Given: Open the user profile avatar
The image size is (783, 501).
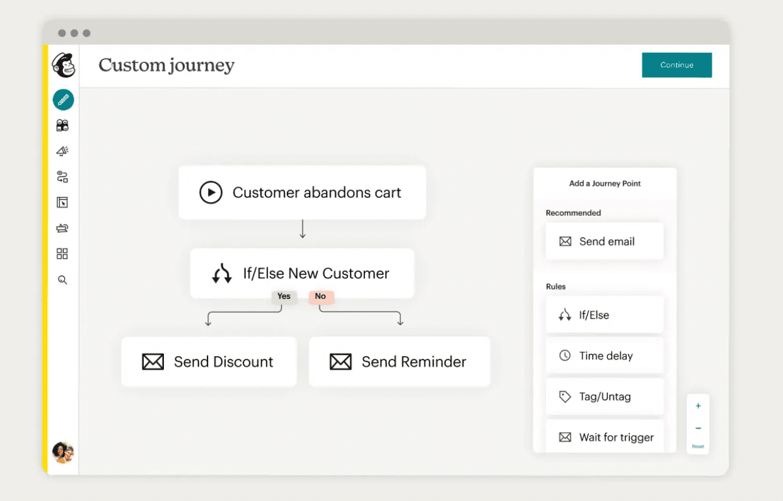Looking at the screenshot, I should tap(63, 452).
